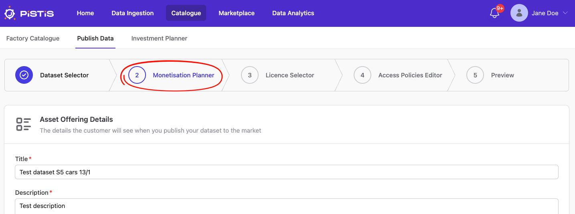Screen dimensions: 575x214
Task: Click the Title input field
Action: click(287, 172)
